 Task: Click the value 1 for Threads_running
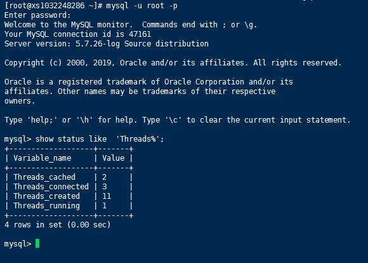pos(105,206)
